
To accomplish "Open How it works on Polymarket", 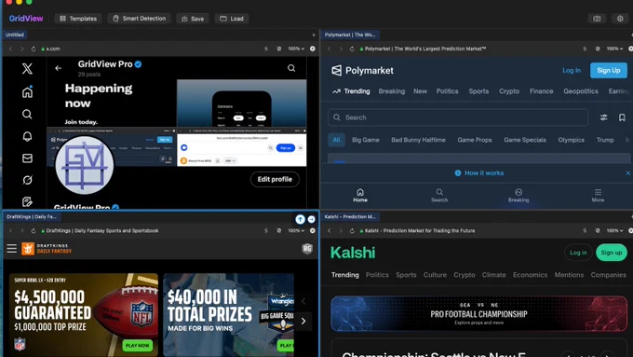I will tap(479, 173).
